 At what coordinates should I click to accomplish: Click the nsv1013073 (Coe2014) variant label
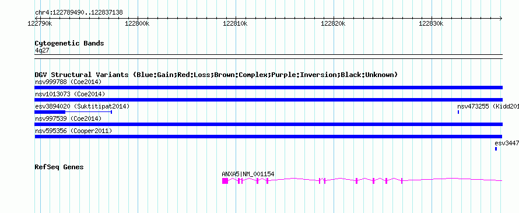point(70,94)
